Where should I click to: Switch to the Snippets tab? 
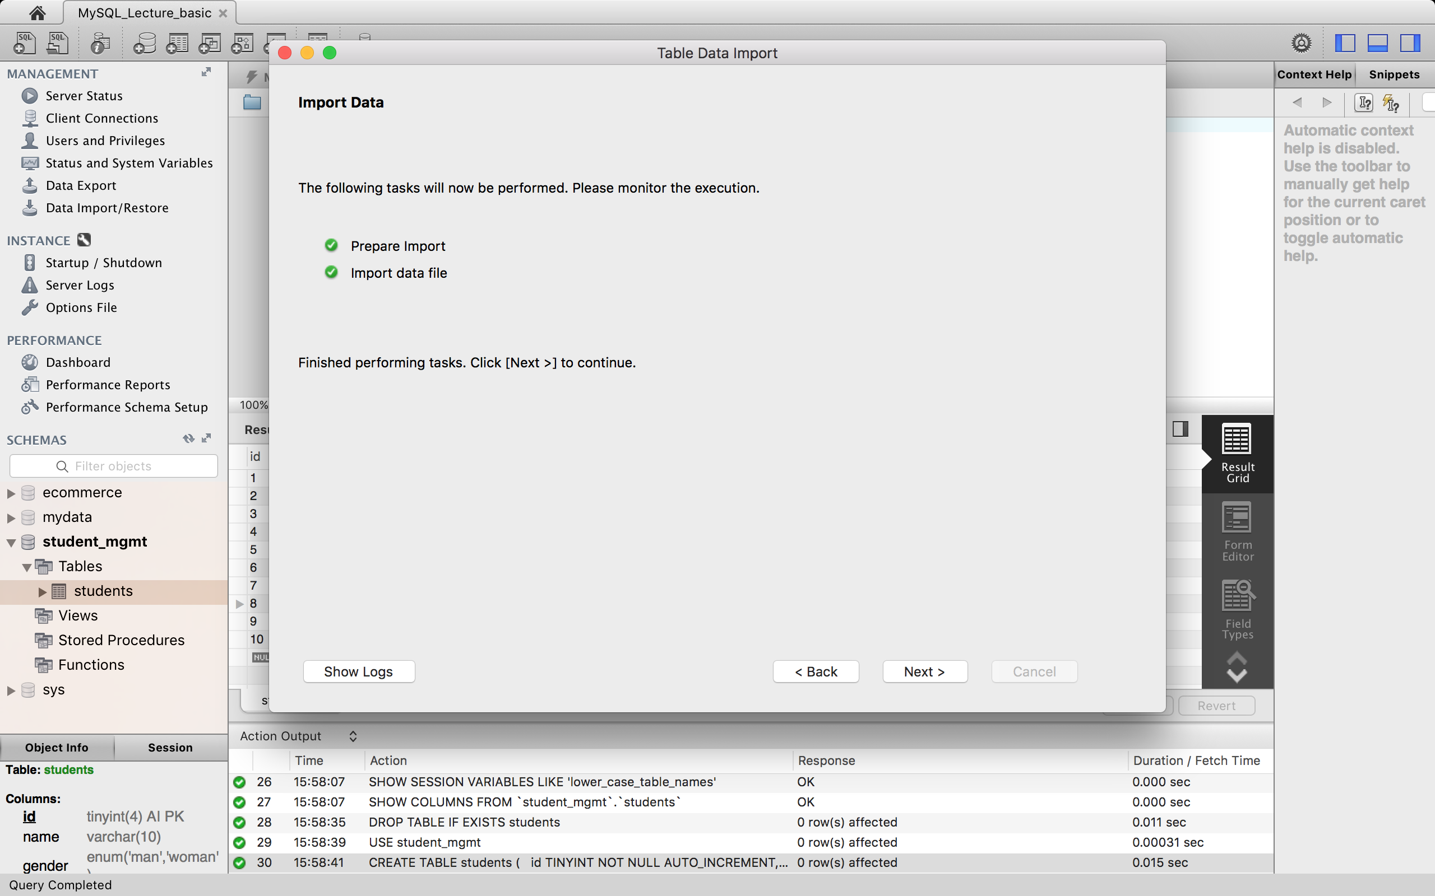(1394, 74)
